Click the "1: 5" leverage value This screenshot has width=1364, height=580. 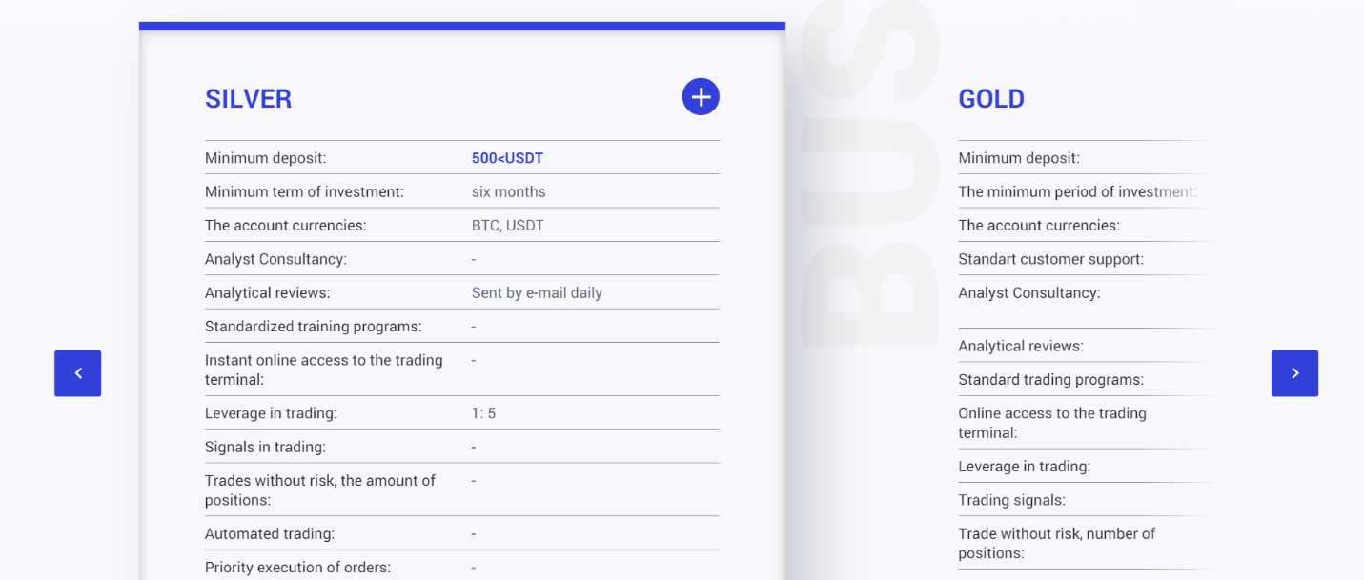(483, 413)
